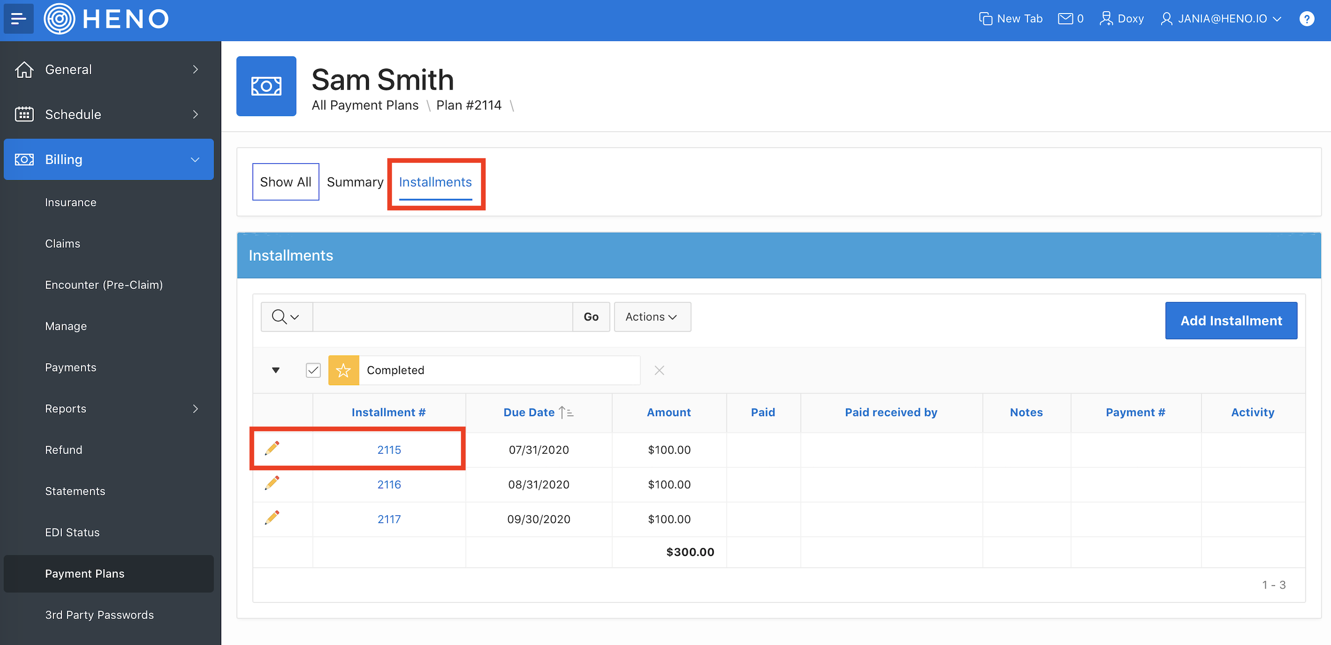
Task: Open the mail inbox envelope icon
Action: (x=1065, y=19)
